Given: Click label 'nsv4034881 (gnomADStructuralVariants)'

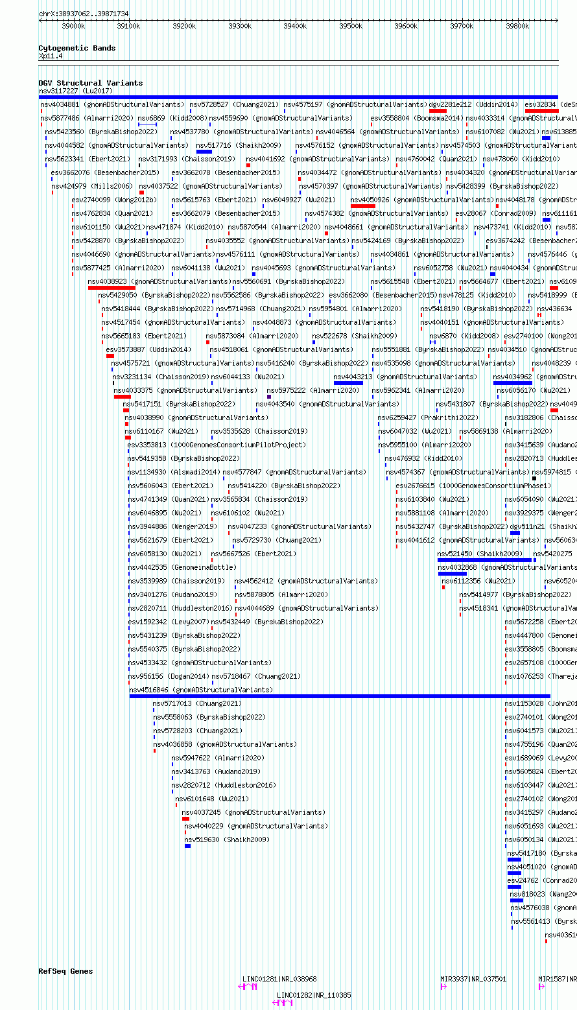Looking at the screenshot, I should (x=112, y=104).
